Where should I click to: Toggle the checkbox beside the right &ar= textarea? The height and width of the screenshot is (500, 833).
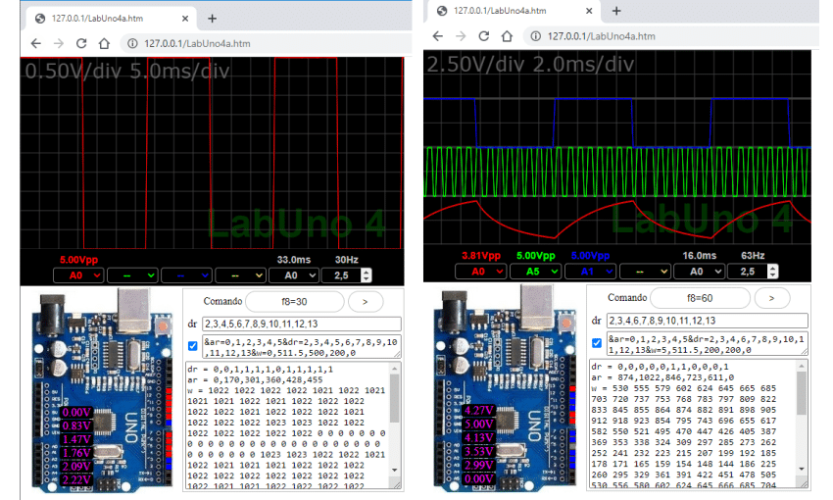(596, 343)
